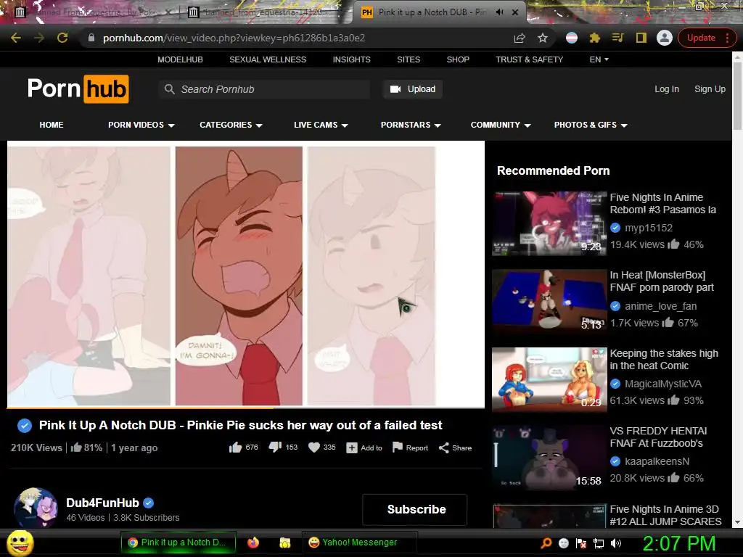Subscribe to the Dub4FunHub channel
Image resolution: width=743 pixels, height=557 pixels.
pyautogui.click(x=415, y=509)
